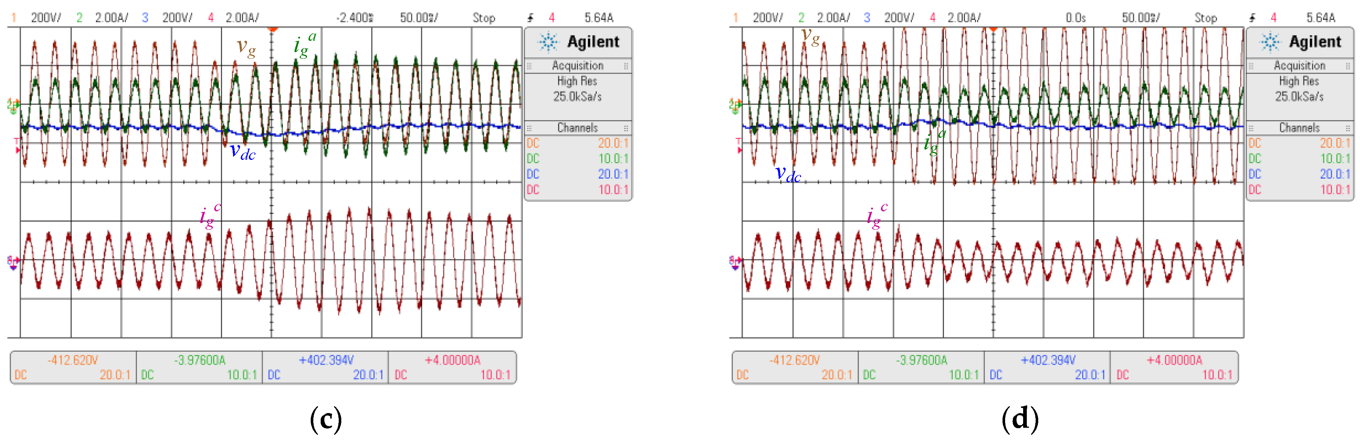This screenshot has width=1360, height=441.
Task: Click Stop run status in scope (c)
Action: [484, 18]
